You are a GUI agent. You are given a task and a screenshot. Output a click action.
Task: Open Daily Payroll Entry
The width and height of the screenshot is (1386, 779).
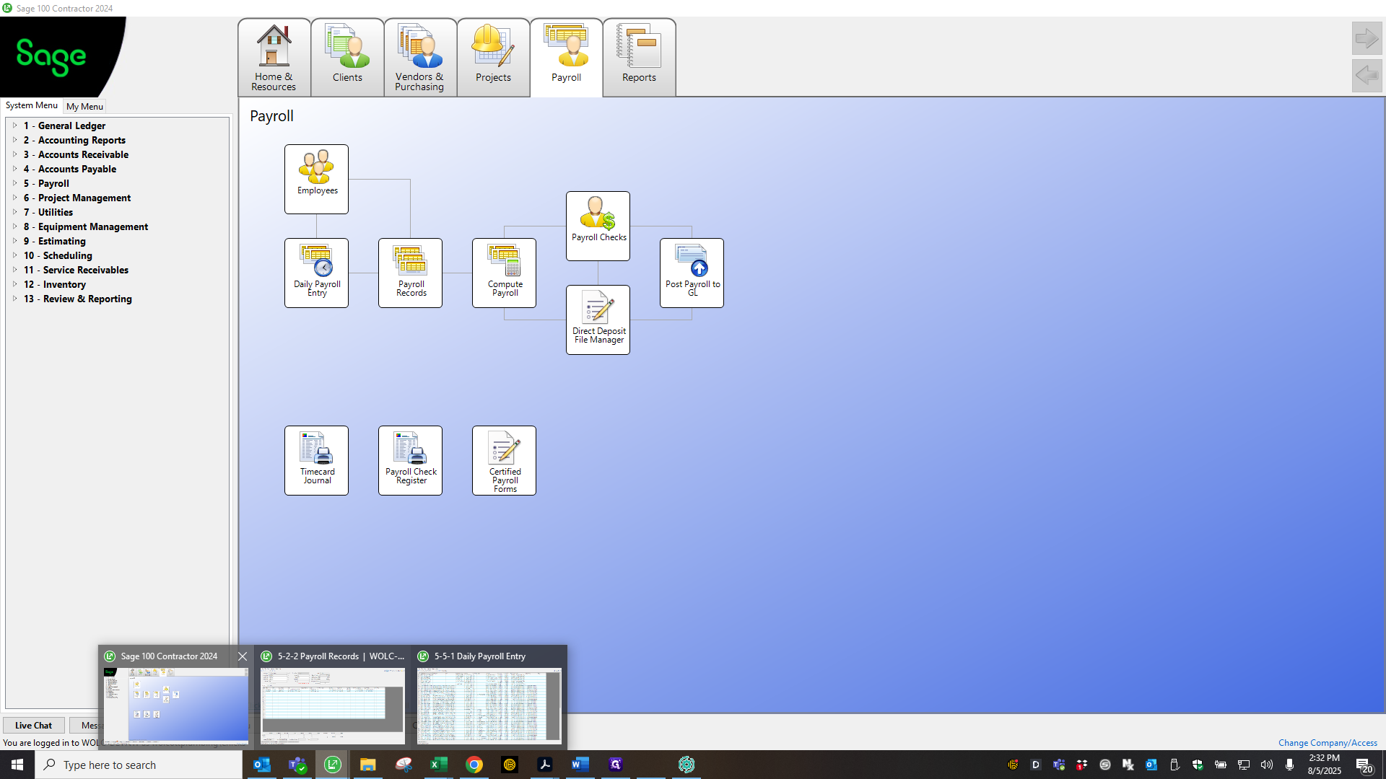(316, 273)
